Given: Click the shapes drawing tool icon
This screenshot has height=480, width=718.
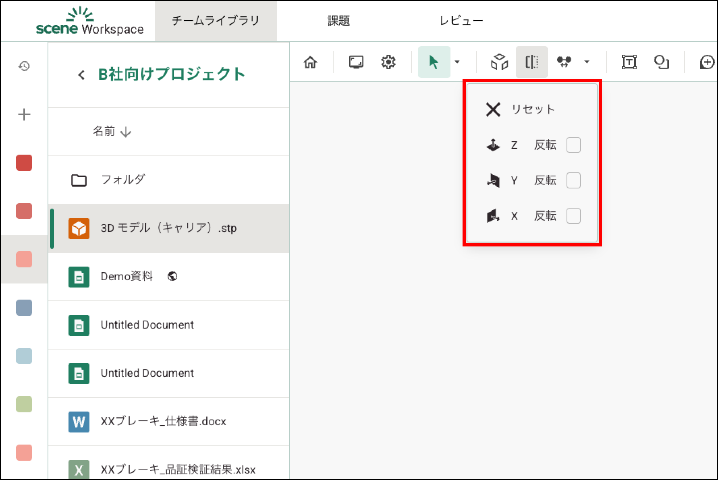Looking at the screenshot, I should pyautogui.click(x=661, y=62).
